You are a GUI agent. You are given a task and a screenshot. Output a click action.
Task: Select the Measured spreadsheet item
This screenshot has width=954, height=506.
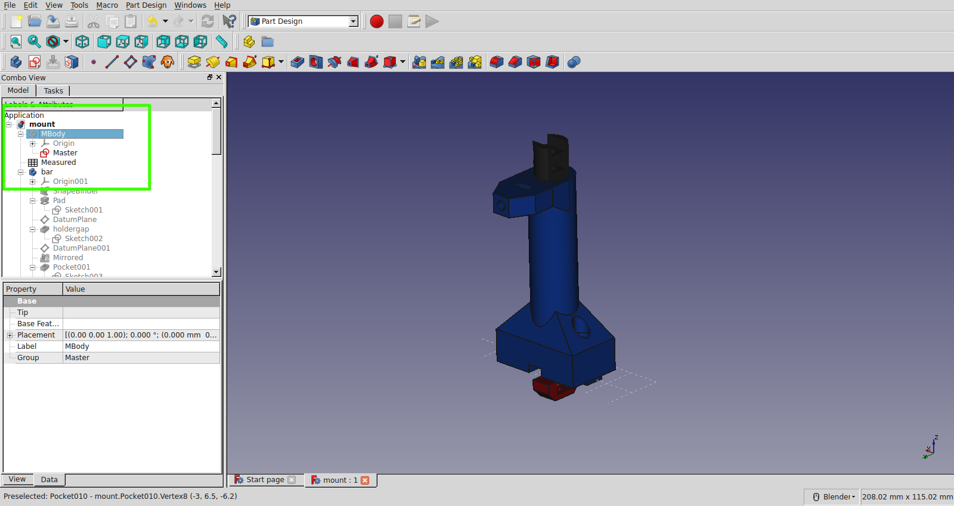(58, 163)
